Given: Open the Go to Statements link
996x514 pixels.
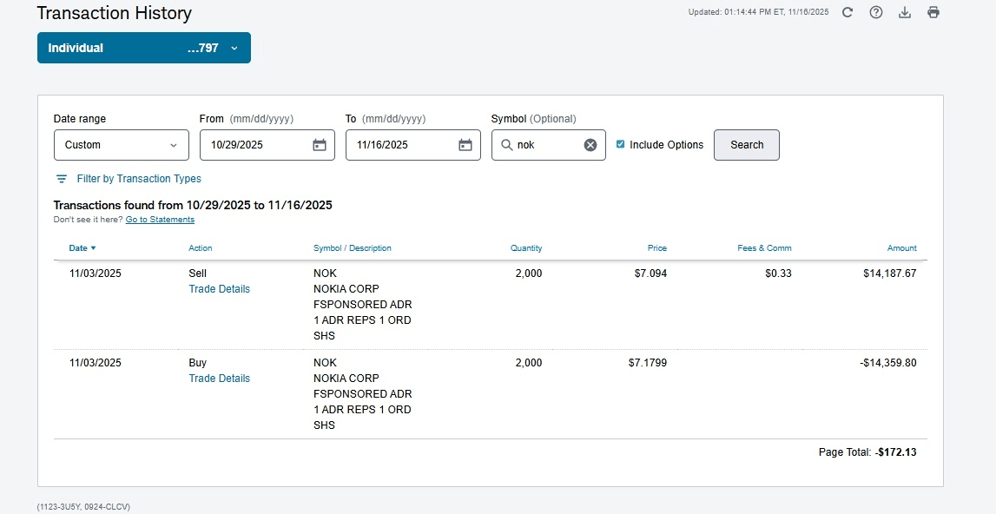Looking at the screenshot, I should [x=160, y=220].
